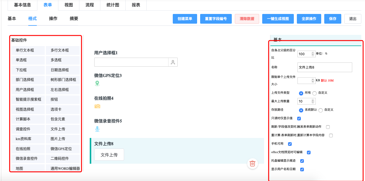Increase 最大上传数量 with the stepper arrow
Viewport: 365px width, 181px height.
(313, 100)
